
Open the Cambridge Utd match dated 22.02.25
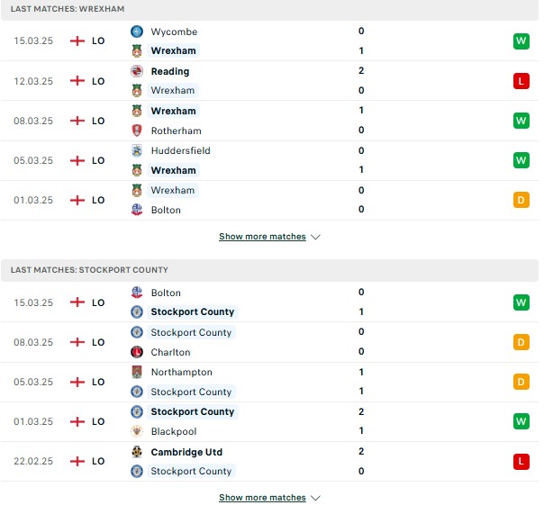[x=269, y=461]
